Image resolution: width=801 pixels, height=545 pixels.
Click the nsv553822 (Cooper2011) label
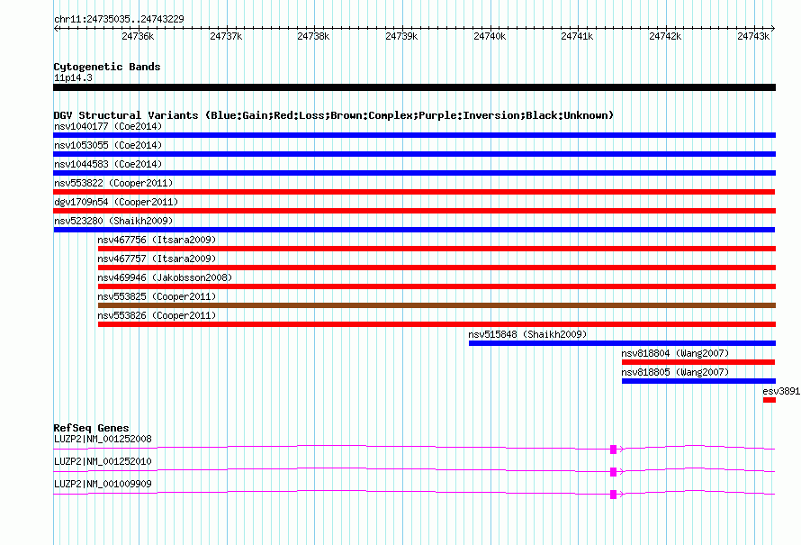(113, 183)
